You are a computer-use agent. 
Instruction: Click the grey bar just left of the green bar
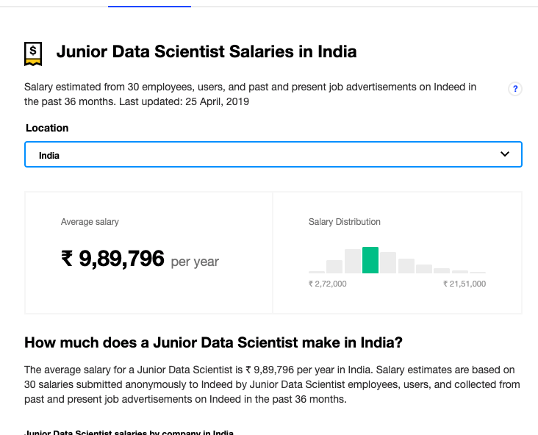[x=353, y=261]
